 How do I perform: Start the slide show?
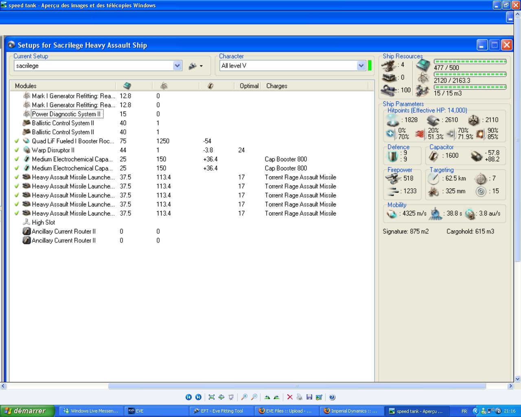[231, 397]
